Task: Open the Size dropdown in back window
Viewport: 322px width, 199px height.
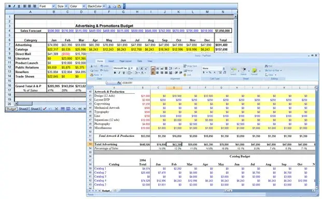Action: [x=62, y=6]
